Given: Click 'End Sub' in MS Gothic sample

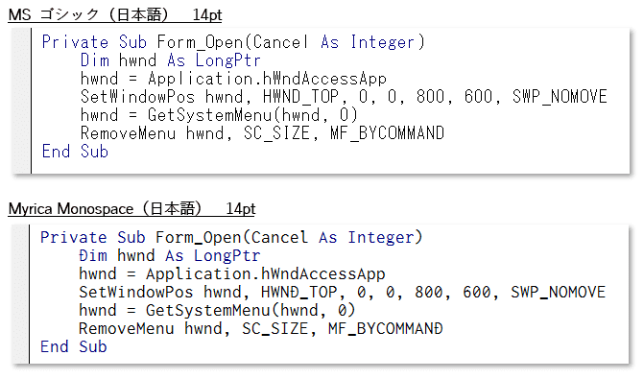Looking at the screenshot, I should pos(75,152).
